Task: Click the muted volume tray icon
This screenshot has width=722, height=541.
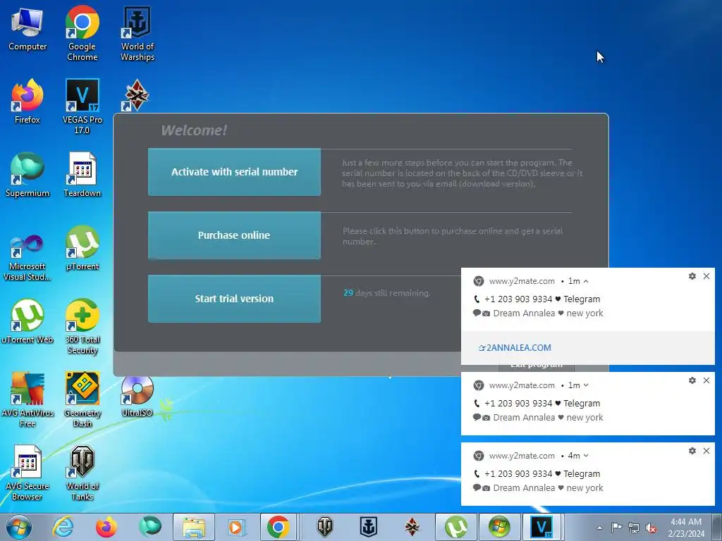Action: 651,528
